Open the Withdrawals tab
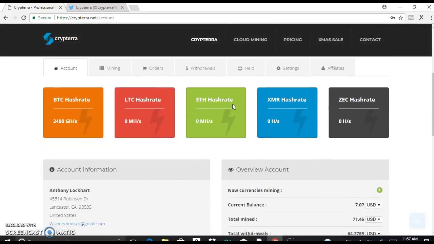This screenshot has width=434, height=244. pos(200,68)
